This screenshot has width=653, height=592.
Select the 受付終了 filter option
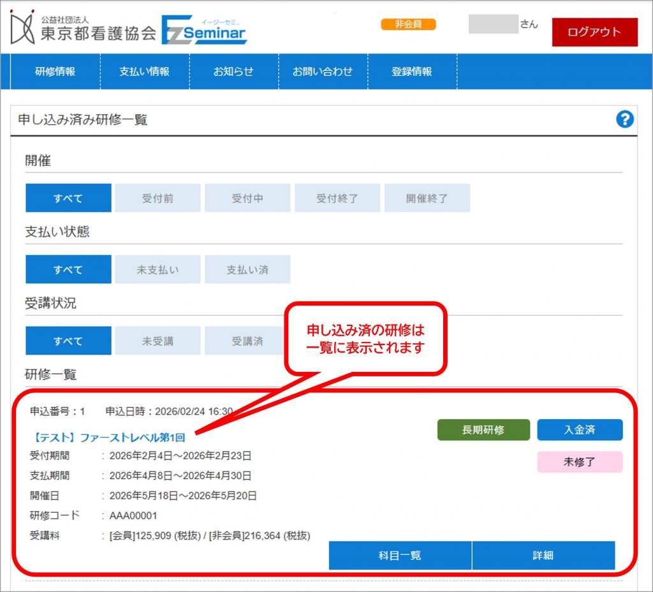(337, 198)
